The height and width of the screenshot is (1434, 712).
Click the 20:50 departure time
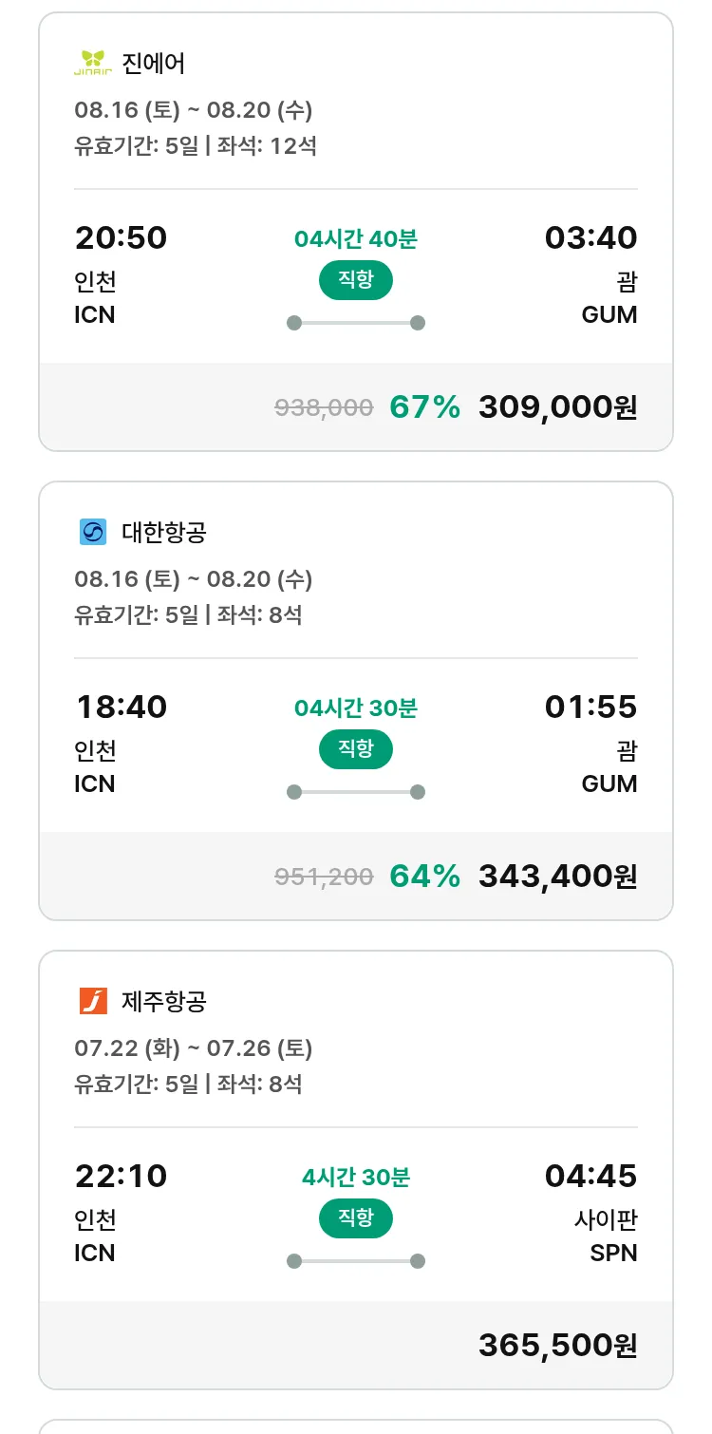click(121, 237)
